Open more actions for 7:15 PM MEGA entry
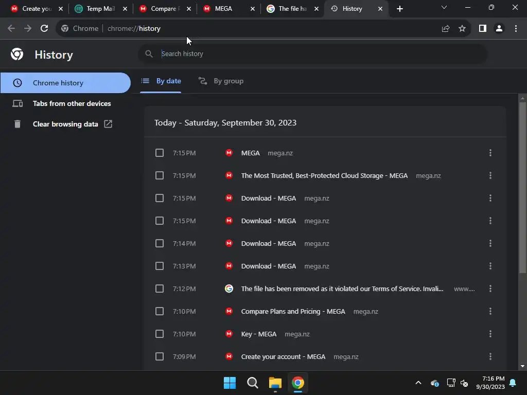Image resolution: width=527 pixels, height=395 pixels. point(490,153)
